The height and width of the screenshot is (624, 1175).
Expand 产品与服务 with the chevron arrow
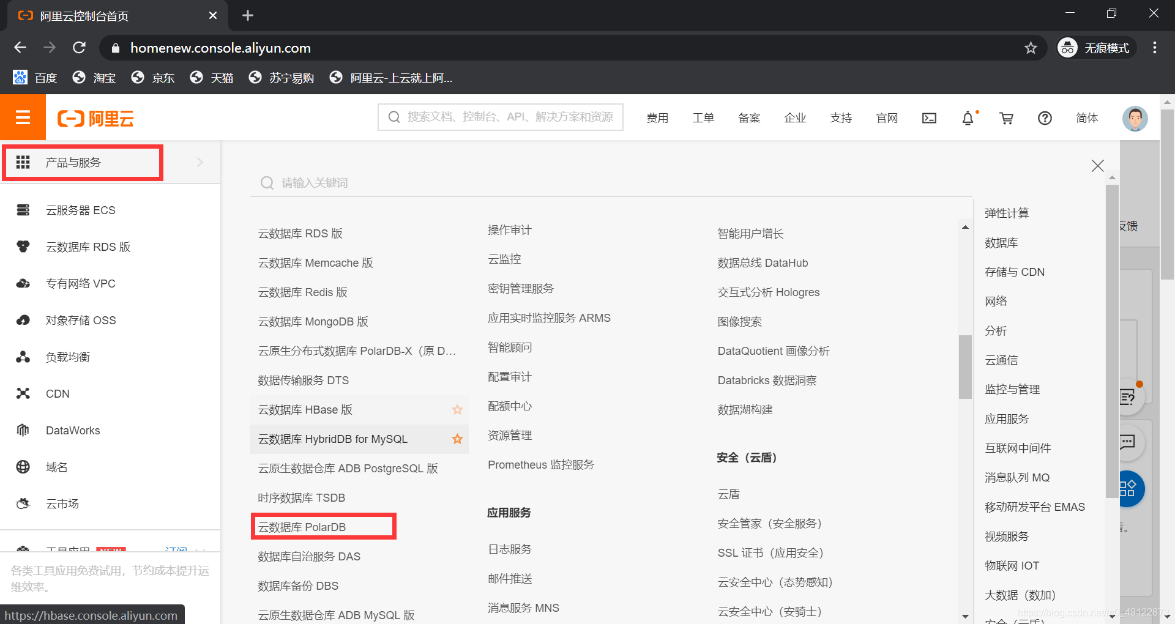point(200,162)
